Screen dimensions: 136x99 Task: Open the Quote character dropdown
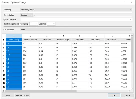point(76,19)
